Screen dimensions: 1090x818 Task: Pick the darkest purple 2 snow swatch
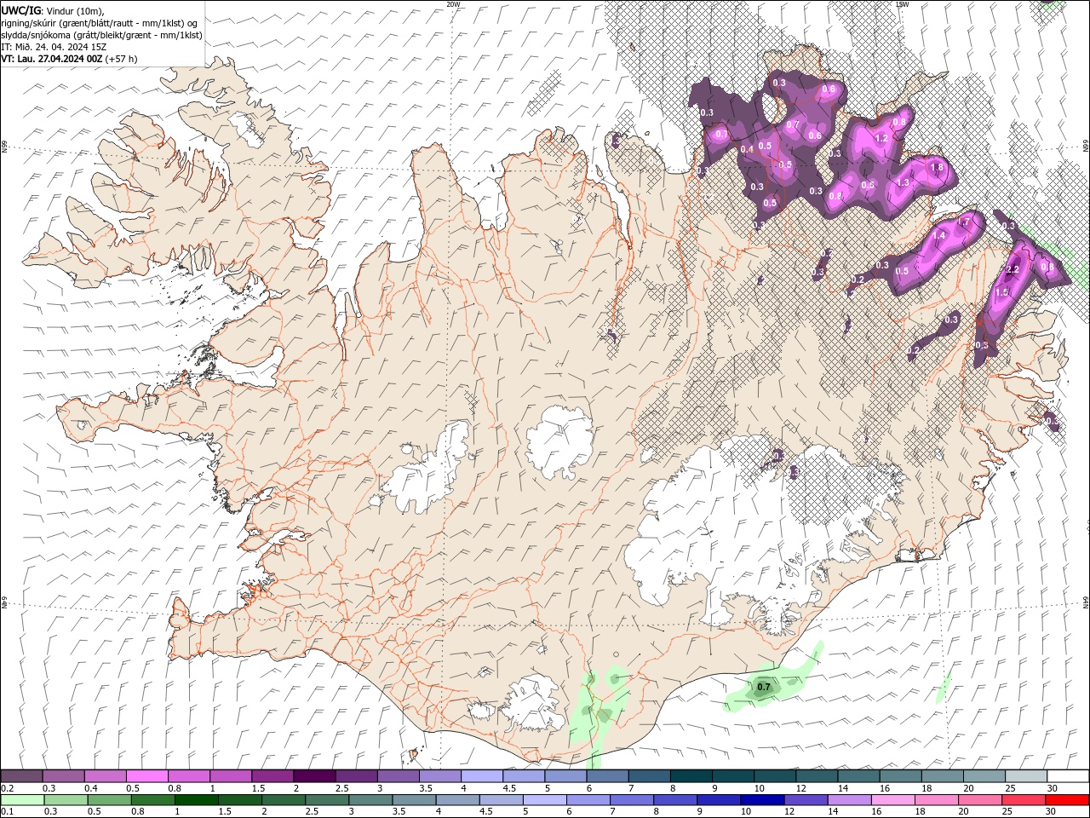314,776
